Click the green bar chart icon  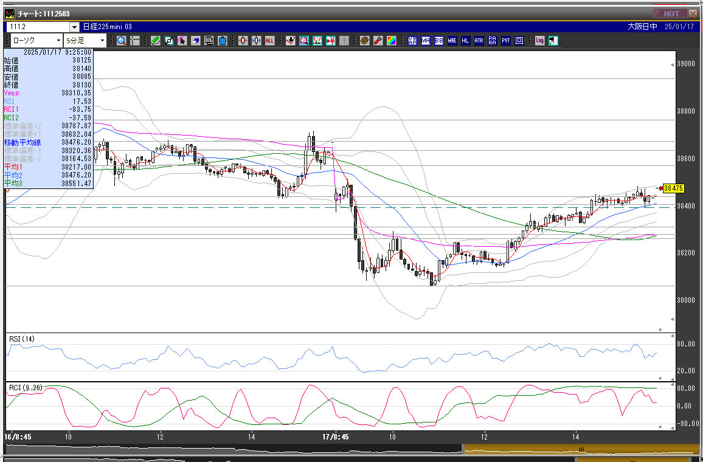click(x=317, y=41)
